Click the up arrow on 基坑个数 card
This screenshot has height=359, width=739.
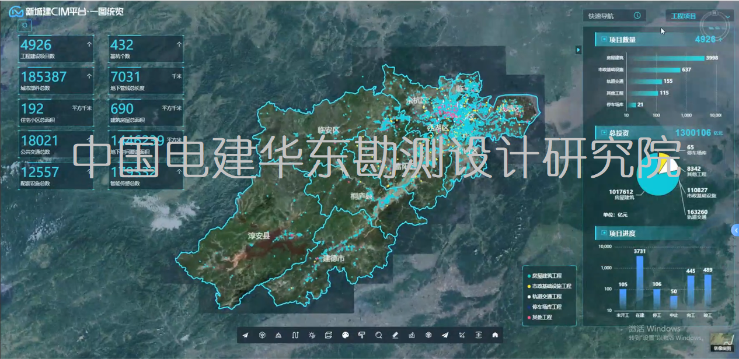pyautogui.click(x=179, y=44)
